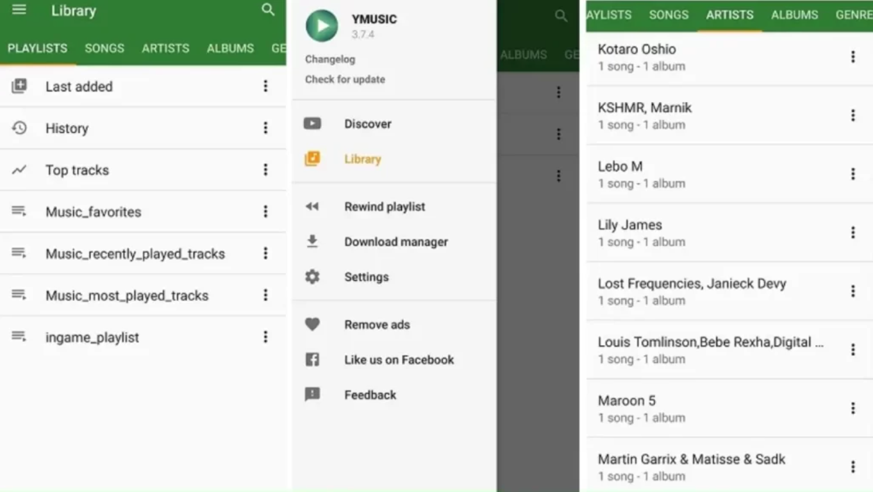Tap the search icon beside Library title
Viewport: 873px width, 492px height.
(x=268, y=10)
